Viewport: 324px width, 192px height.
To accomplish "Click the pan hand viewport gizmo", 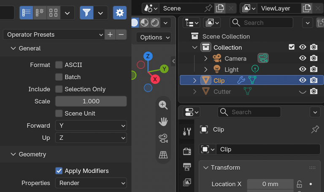I will [x=163, y=121].
